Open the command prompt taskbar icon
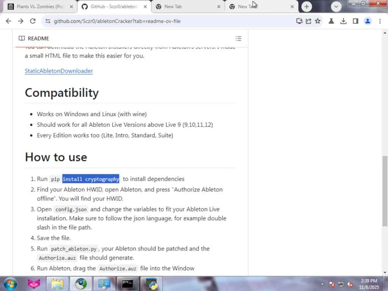The image size is (388, 291). pos(128,284)
